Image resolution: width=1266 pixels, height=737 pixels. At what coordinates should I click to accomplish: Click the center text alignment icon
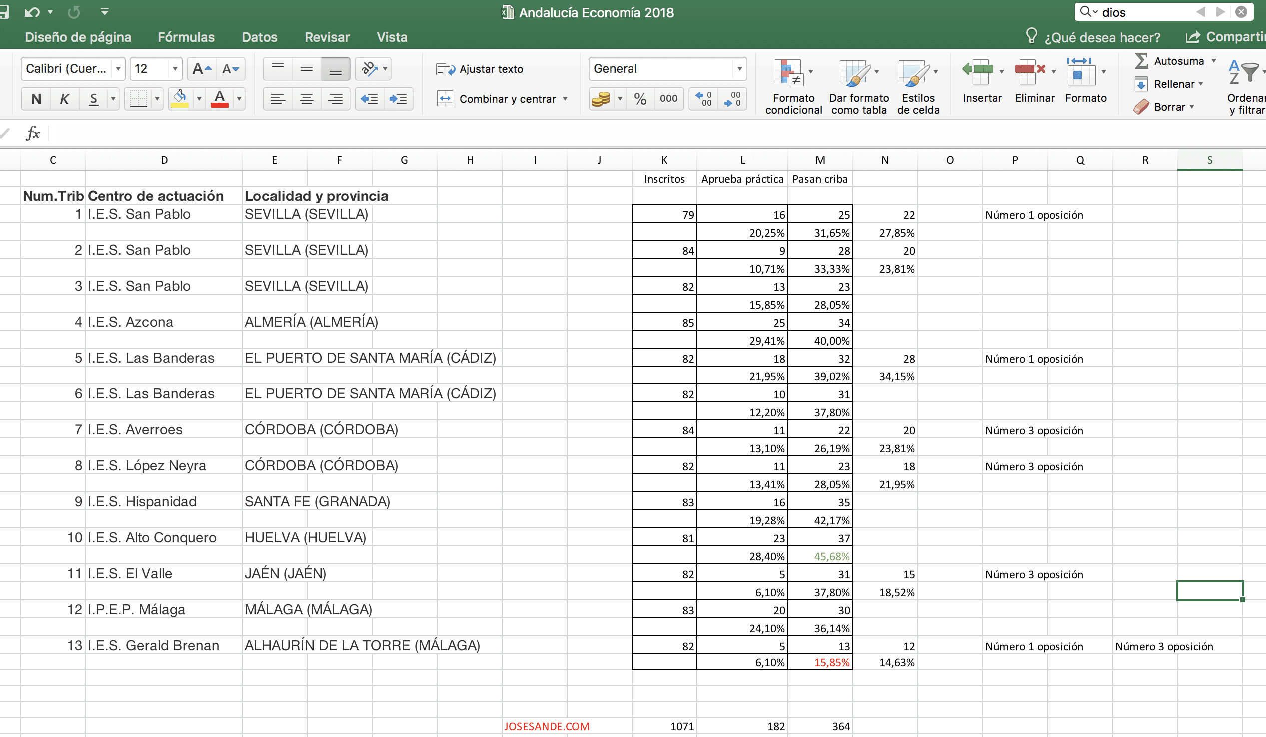click(x=306, y=99)
